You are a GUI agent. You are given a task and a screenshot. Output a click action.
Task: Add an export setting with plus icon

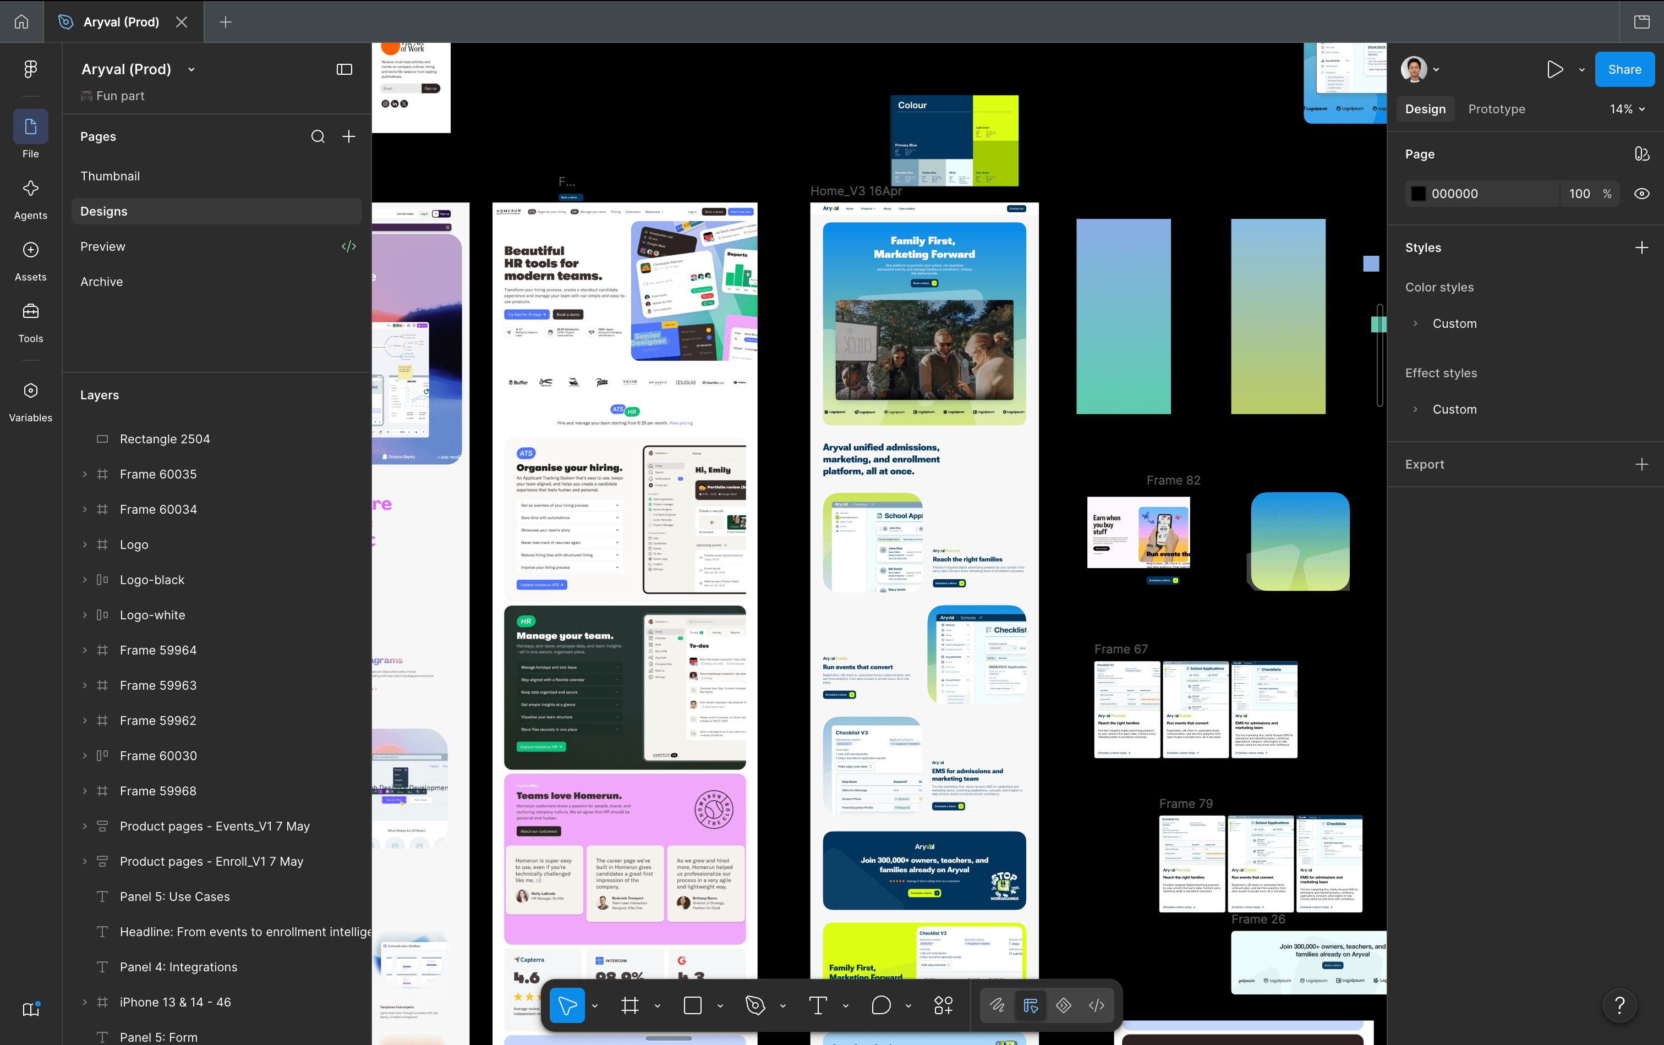[1642, 464]
